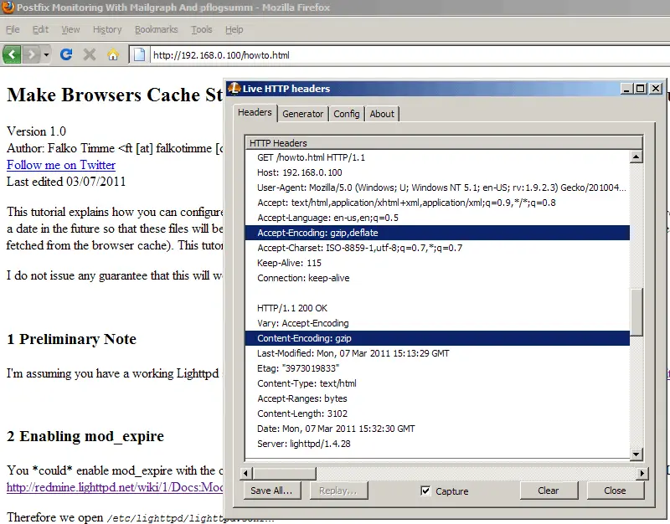Click the '2 Enabling mod_expire' page heading
Screen dimensions: 670x524
tap(85, 436)
